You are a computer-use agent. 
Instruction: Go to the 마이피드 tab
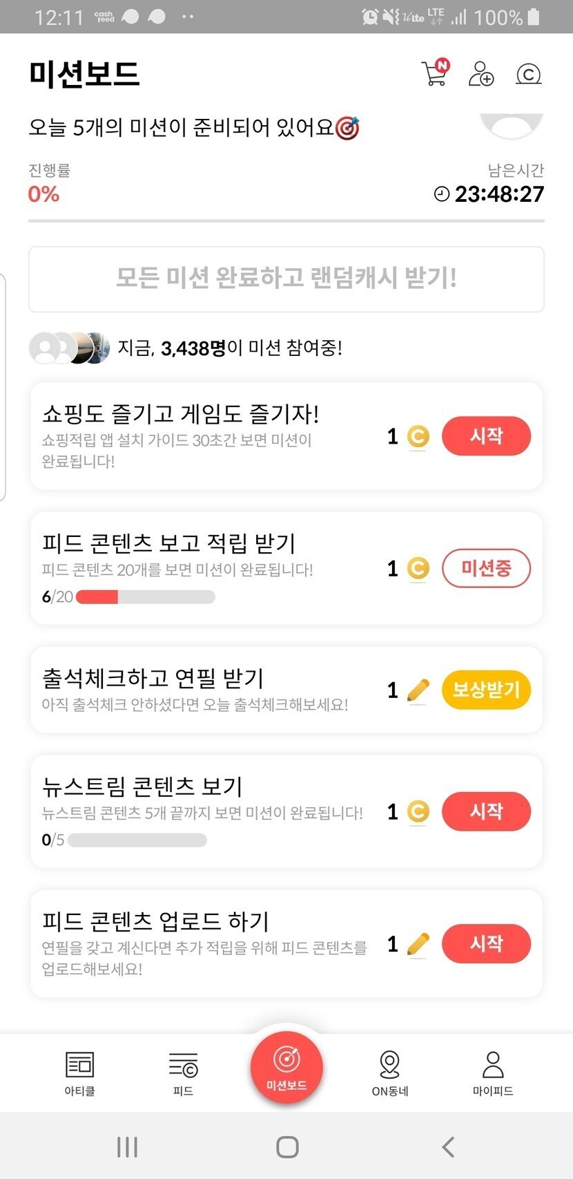(493, 1073)
